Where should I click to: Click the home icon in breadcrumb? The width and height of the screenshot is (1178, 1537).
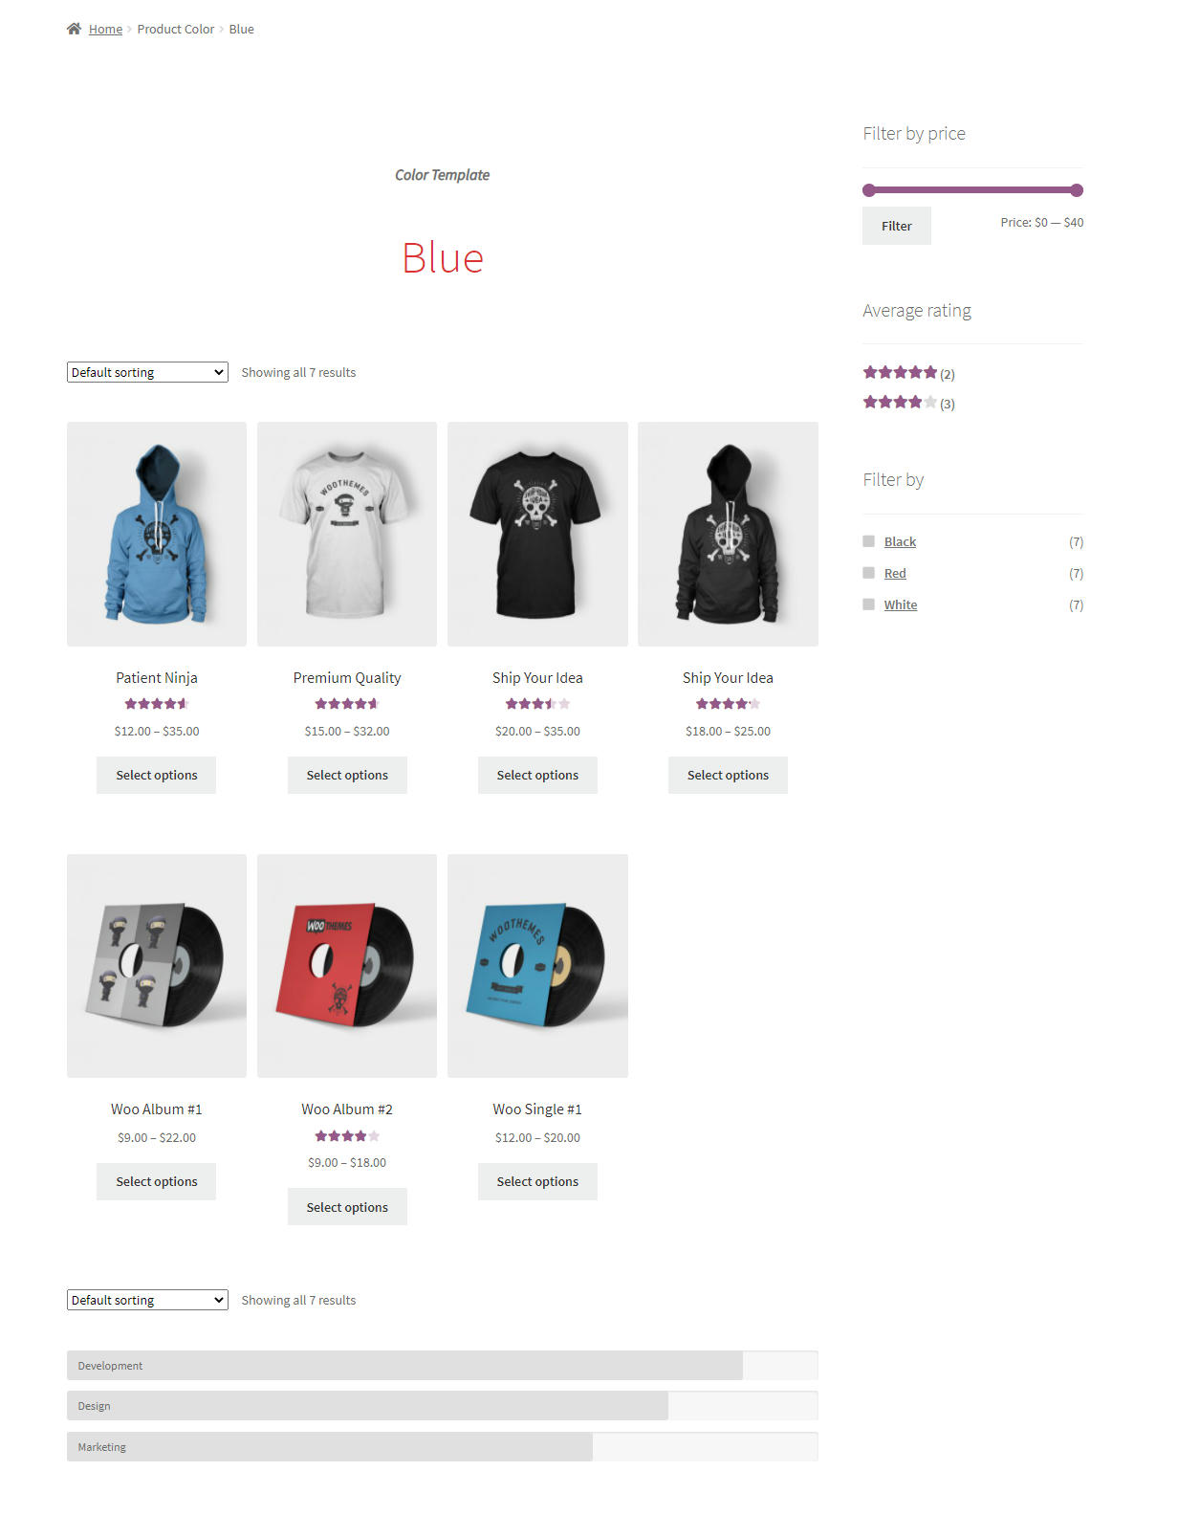click(74, 29)
